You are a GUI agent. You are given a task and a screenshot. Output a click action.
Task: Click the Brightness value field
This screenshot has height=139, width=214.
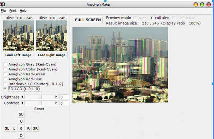pyautogui.click(x=64, y=97)
